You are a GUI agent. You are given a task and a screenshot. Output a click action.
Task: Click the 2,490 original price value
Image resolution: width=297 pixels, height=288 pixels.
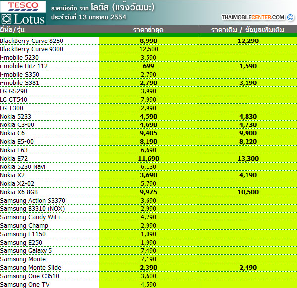pos(248,268)
